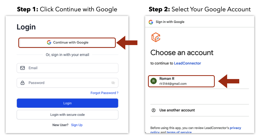Select the Roman R Google account
This screenshot has height=138, width=264.
(181, 81)
